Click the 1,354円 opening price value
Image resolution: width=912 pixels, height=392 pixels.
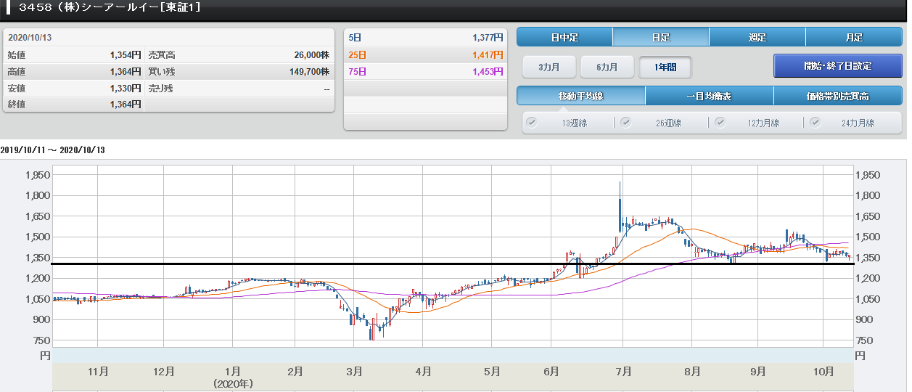coord(126,54)
